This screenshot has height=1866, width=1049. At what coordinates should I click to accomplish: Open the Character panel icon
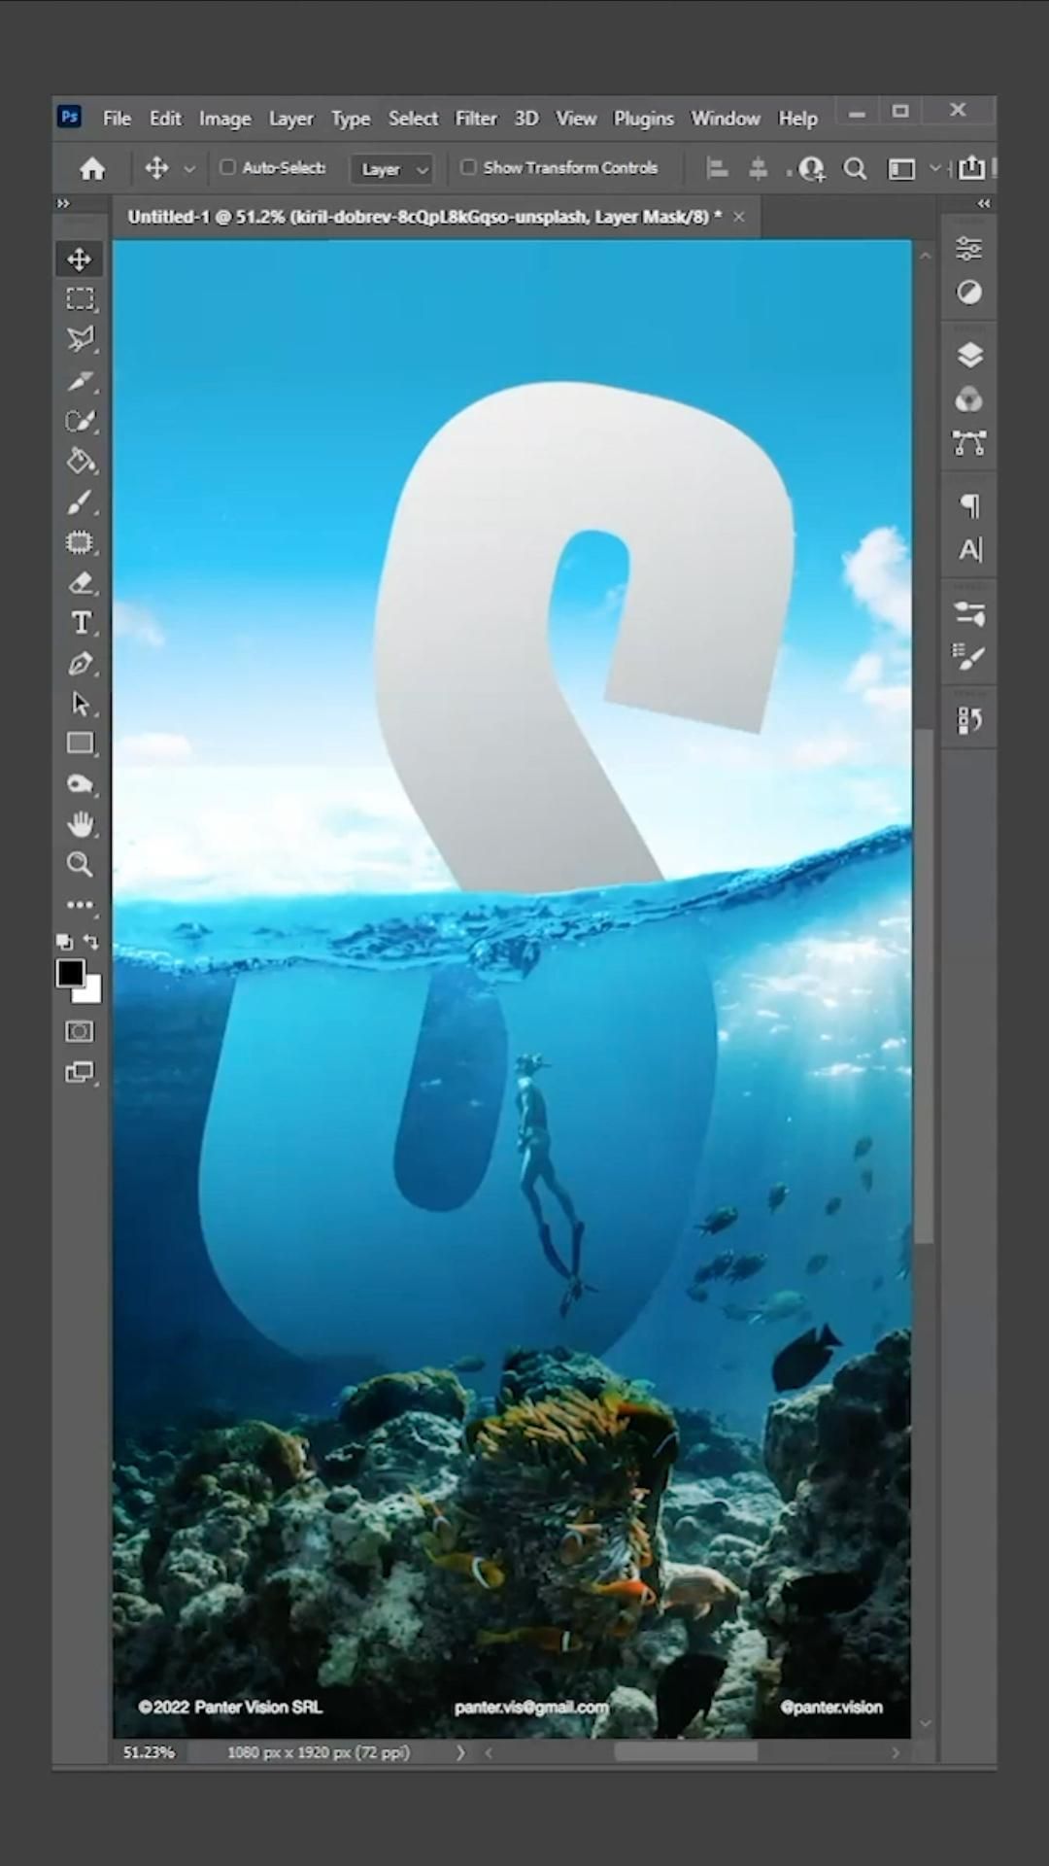coord(969,550)
